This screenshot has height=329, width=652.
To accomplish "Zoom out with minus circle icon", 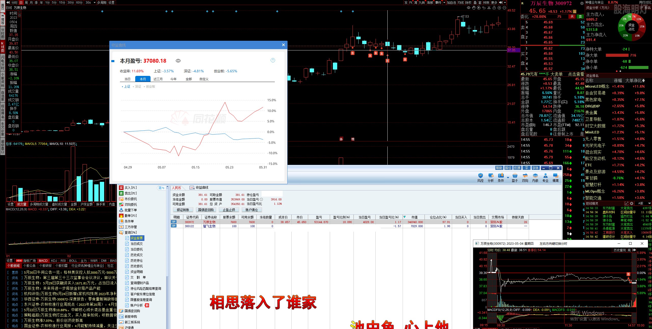I will point(504,8).
